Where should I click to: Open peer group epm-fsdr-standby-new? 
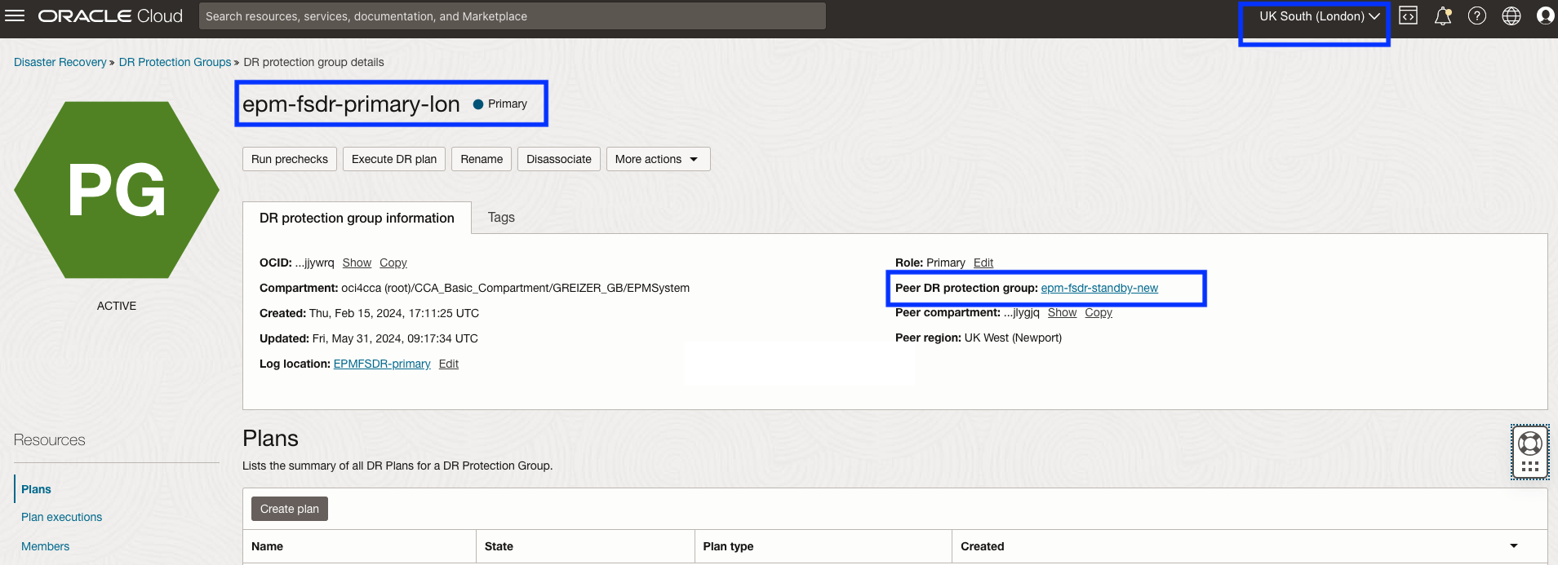click(x=1099, y=288)
